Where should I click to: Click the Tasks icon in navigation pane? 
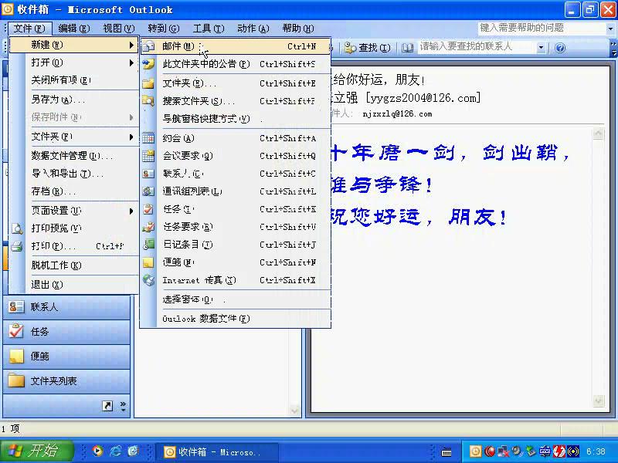pos(16,332)
